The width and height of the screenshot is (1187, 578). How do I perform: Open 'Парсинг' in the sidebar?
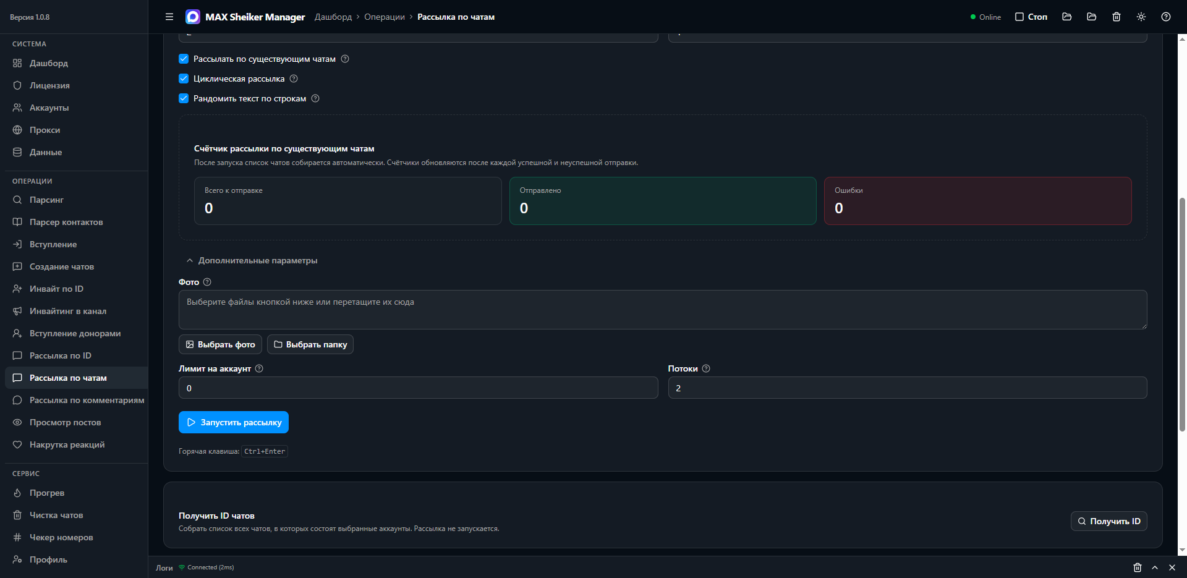pos(76,200)
